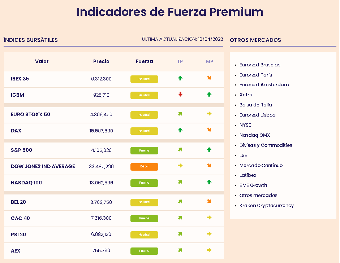
Task: Click the Precio column header
Action: pos(101,62)
